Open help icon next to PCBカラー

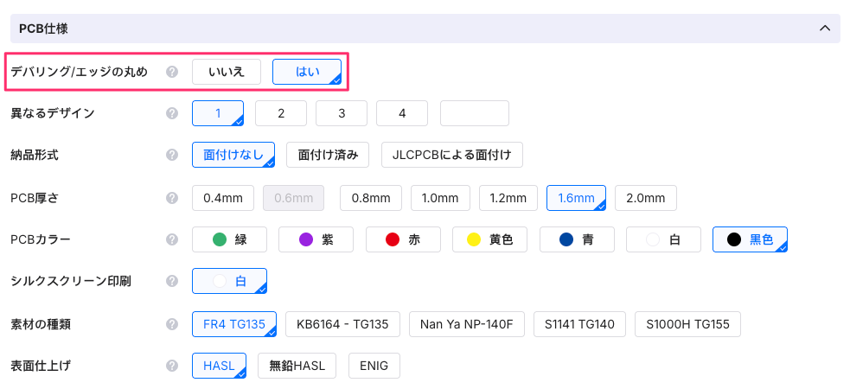[x=172, y=239]
